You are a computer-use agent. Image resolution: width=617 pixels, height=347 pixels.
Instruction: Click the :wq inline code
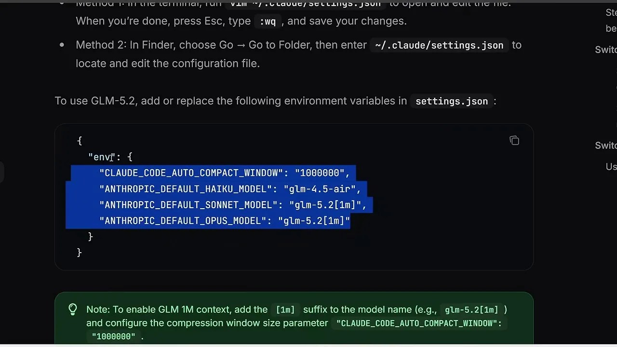tap(268, 21)
